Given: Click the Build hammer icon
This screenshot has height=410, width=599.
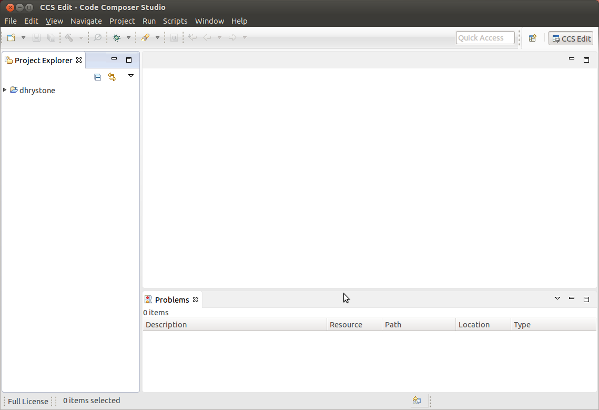Looking at the screenshot, I should click(69, 38).
